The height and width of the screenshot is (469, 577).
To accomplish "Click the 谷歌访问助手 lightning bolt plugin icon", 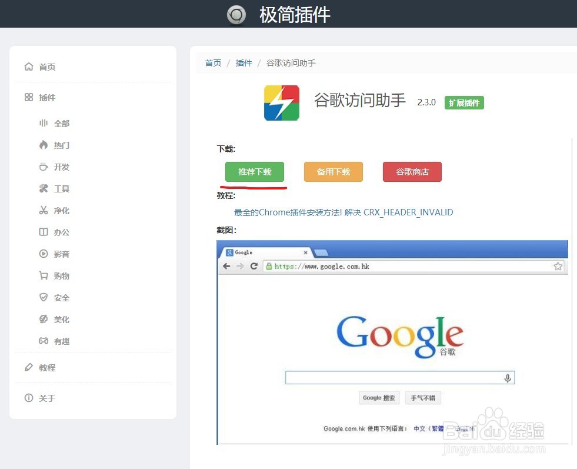I will pyautogui.click(x=282, y=103).
